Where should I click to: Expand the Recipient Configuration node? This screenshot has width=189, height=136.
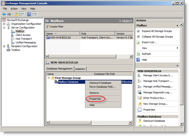(x=4, y=46)
